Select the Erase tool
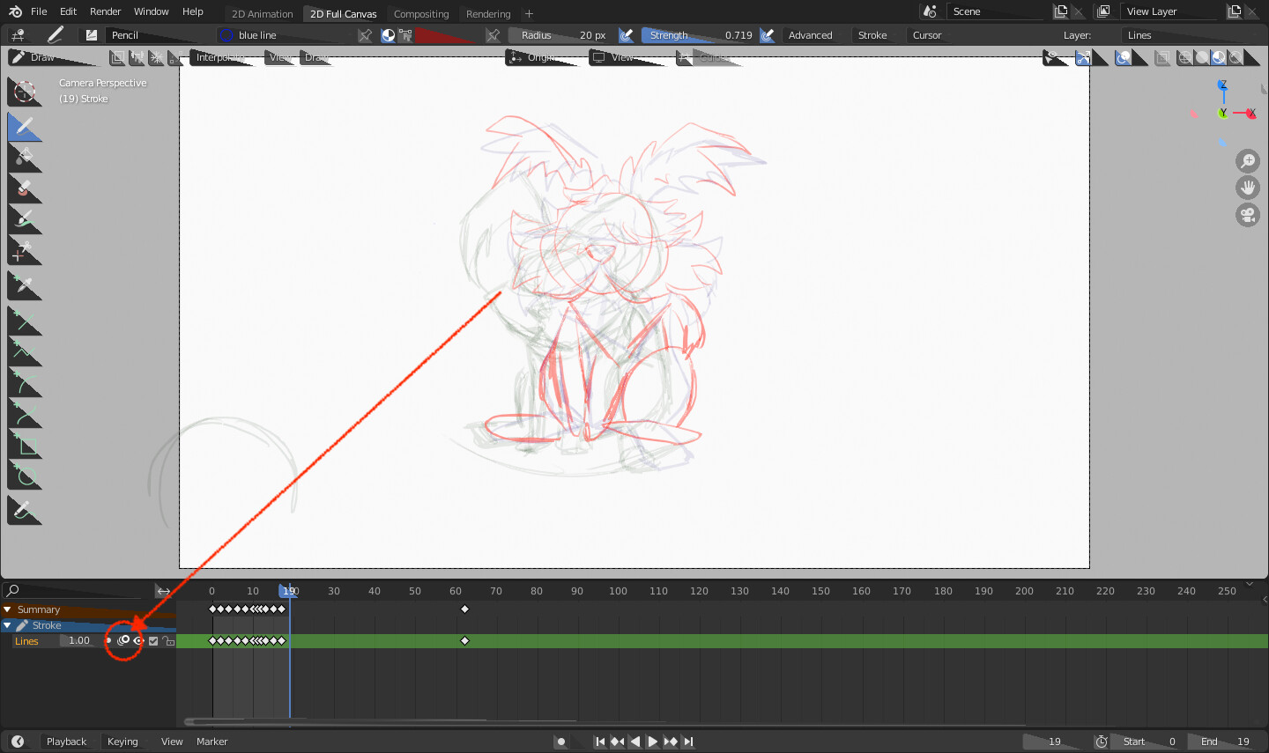The width and height of the screenshot is (1269, 753). click(25, 188)
